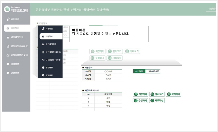Viewport: 218px width, 132px height.
Task: Click the faded 삭제하기 button on background sheet
Action: (132, 51)
